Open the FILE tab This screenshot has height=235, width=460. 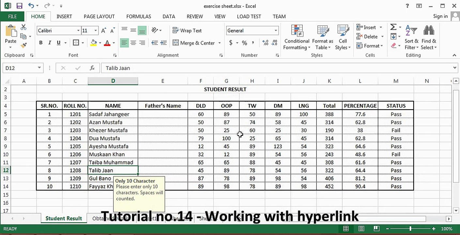click(x=12, y=16)
